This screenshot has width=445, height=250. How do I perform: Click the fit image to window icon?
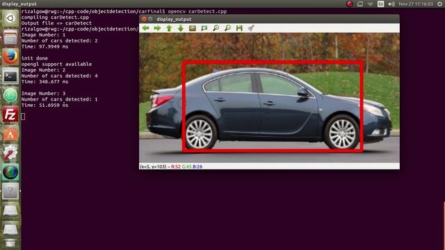[204, 28]
